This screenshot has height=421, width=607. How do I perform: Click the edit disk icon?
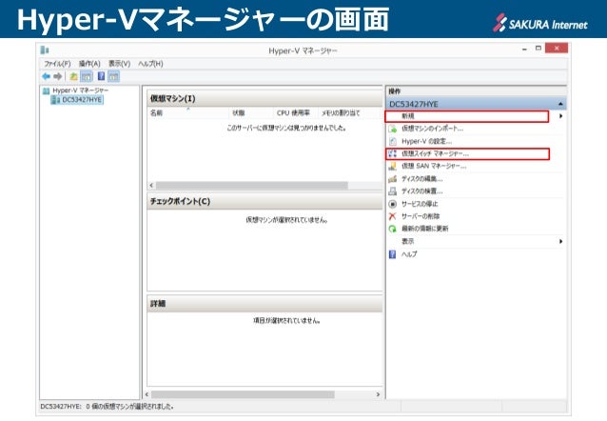[393, 179]
